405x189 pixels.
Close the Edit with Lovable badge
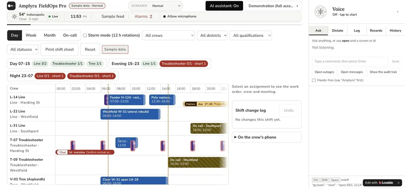click(398, 183)
